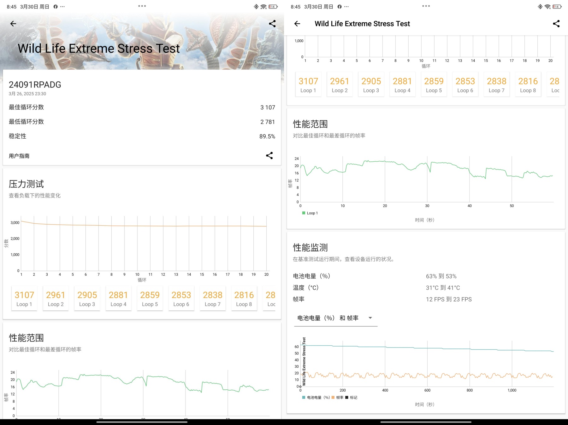Image resolution: width=568 pixels, height=425 pixels.
Task: Tap share icon on the left header banner
Action: pos(272,24)
